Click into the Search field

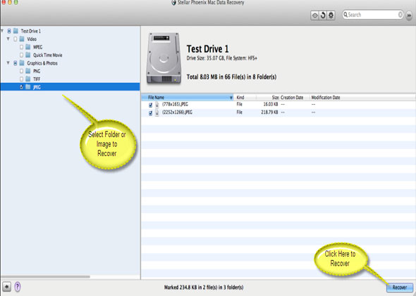click(x=373, y=15)
